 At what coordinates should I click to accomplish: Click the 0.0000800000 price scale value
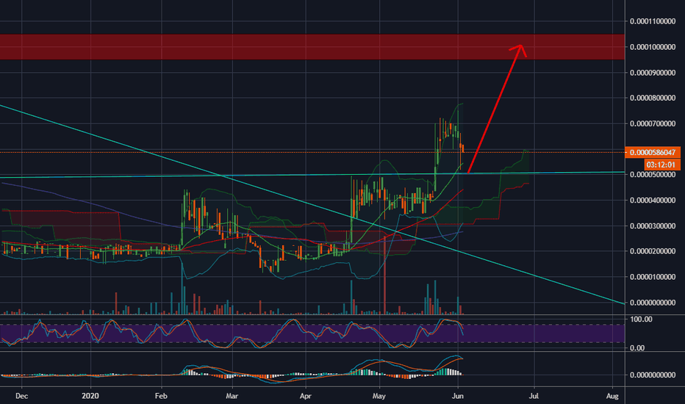pos(653,98)
